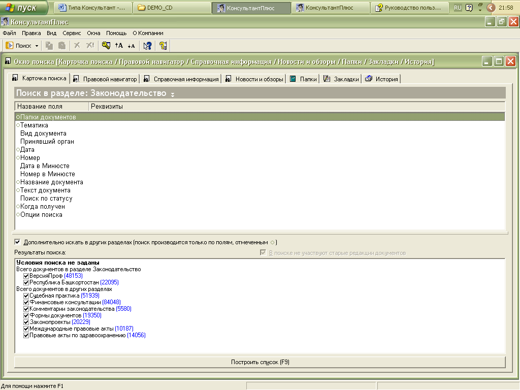The width and height of the screenshot is (520, 390).
Task: Increase font size with the up-arrow A icon
Action: (x=119, y=46)
